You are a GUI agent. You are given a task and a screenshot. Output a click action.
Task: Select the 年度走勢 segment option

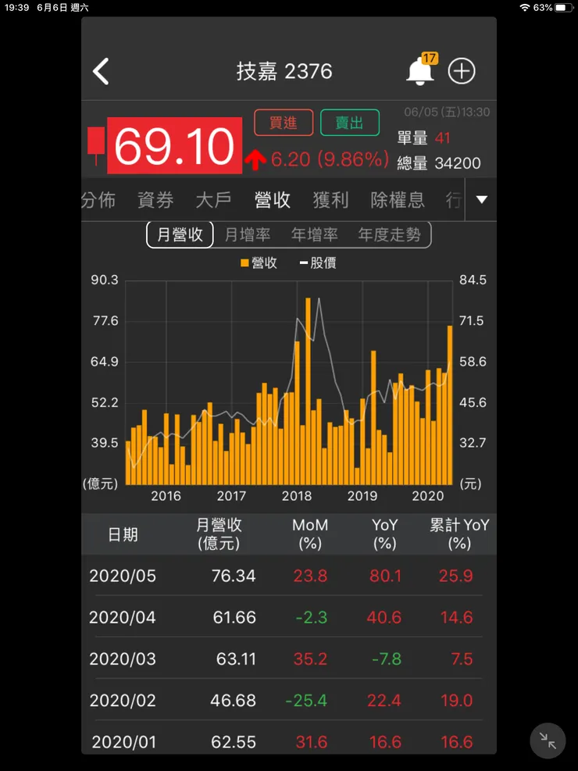coord(389,234)
